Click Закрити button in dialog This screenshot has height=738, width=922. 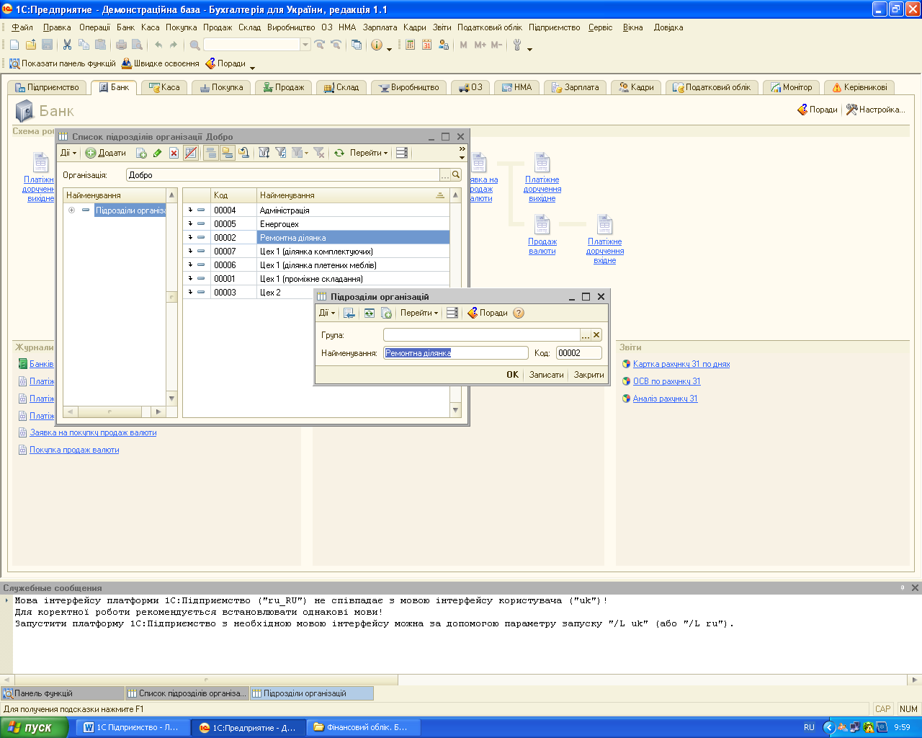588,375
